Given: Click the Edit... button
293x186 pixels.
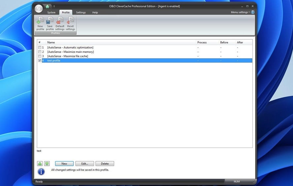Looking at the screenshot, I should point(85,164).
